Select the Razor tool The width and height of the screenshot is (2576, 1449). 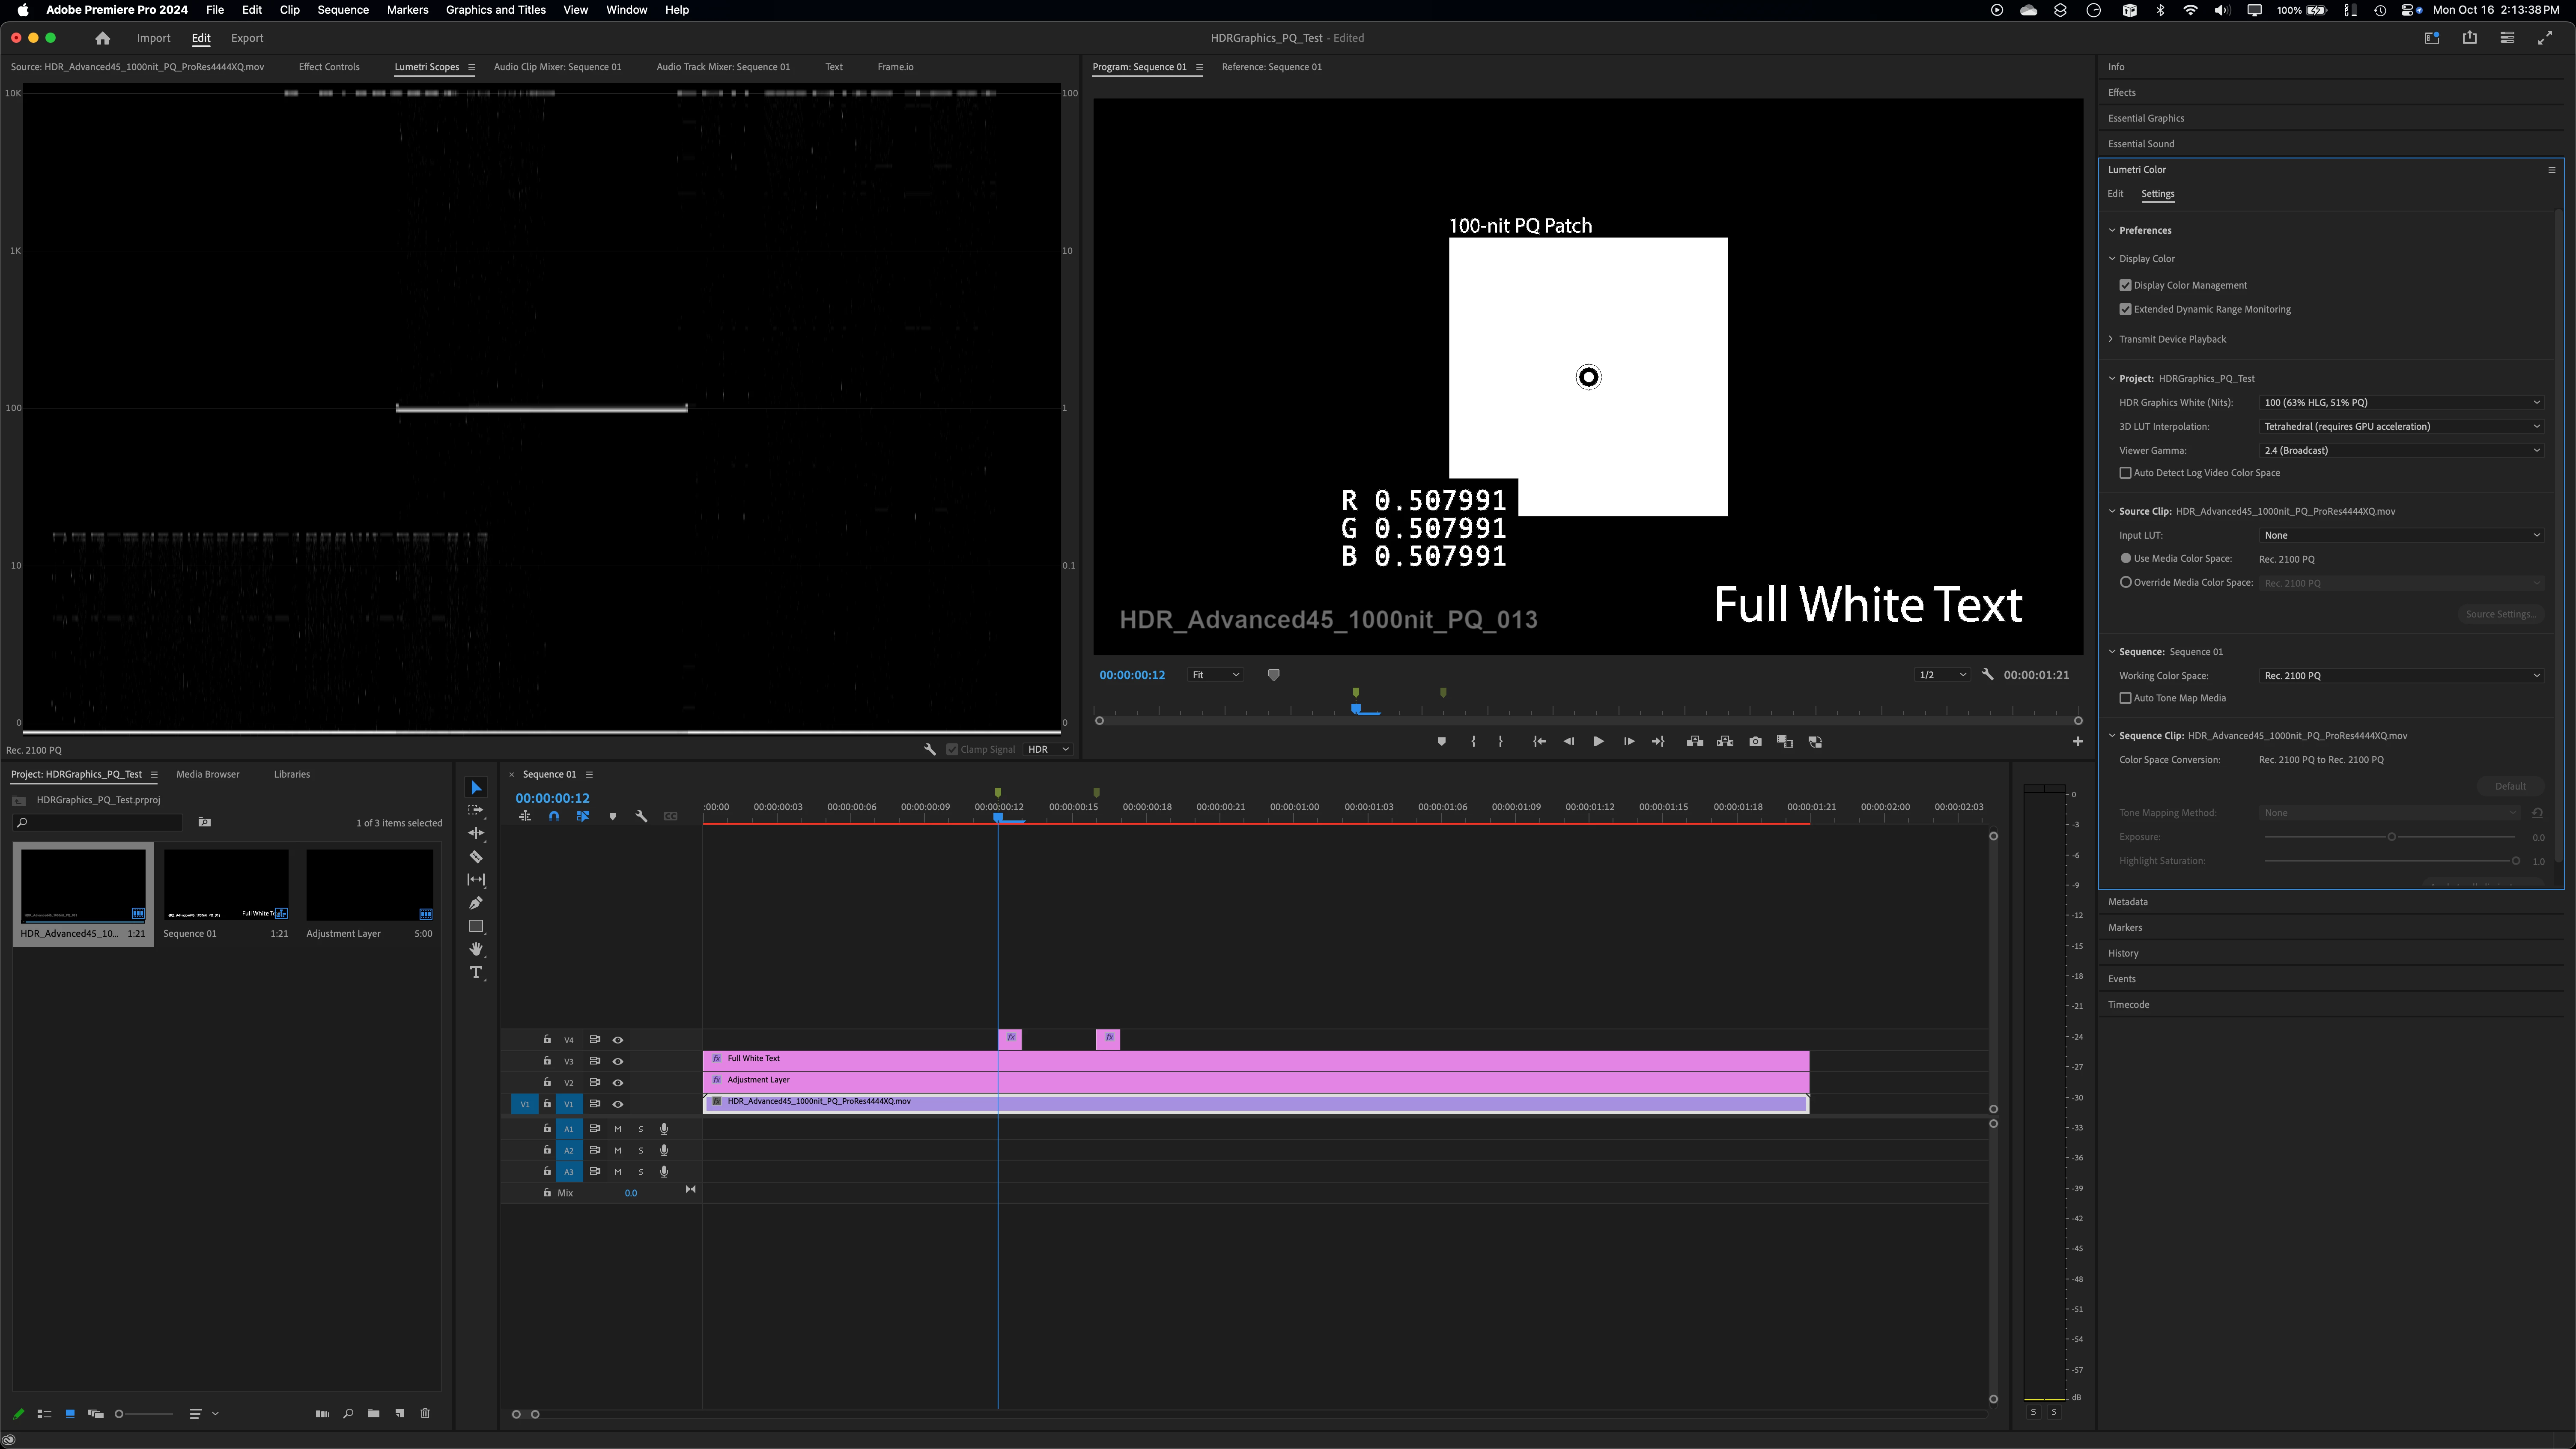click(476, 857)
